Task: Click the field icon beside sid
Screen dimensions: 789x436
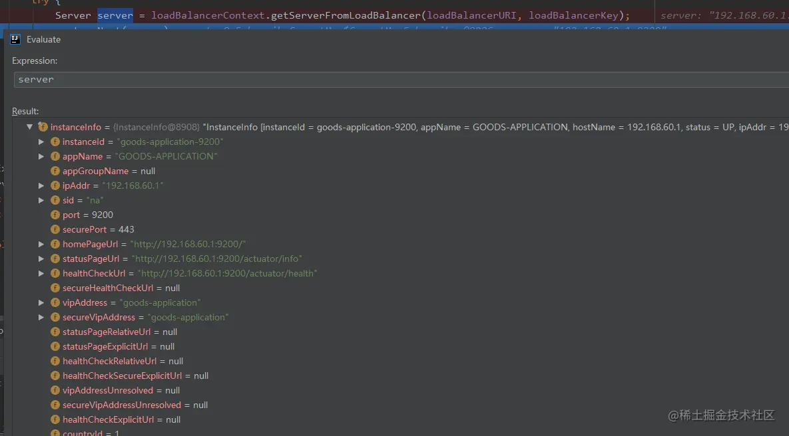Action: tap(55, 200)
